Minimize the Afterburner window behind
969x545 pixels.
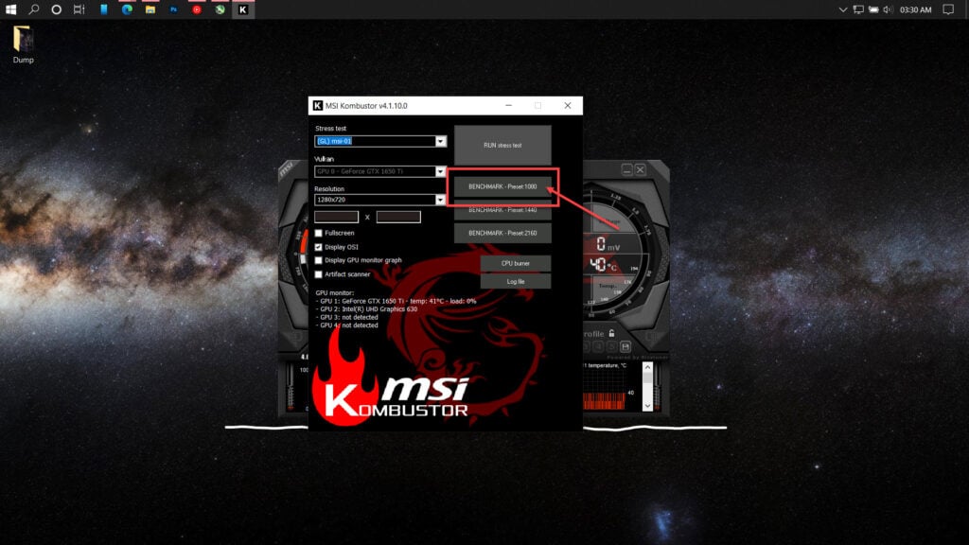tap(626, 169)
